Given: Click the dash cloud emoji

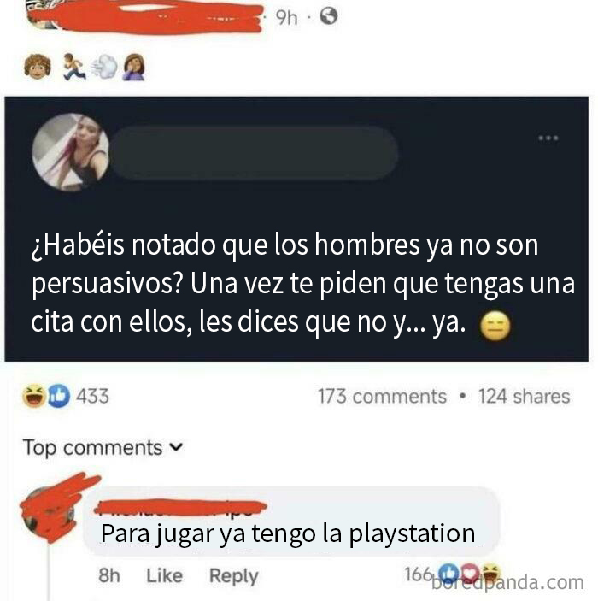Looking at the screenshot, I should (104, 67).
